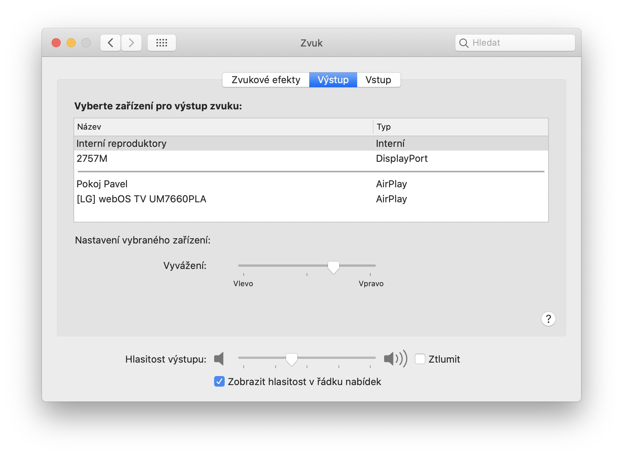Screen dimensions: 623x457
Task: Select the Výstup tab
Action: pyautogui.click(x=333, y=80)
